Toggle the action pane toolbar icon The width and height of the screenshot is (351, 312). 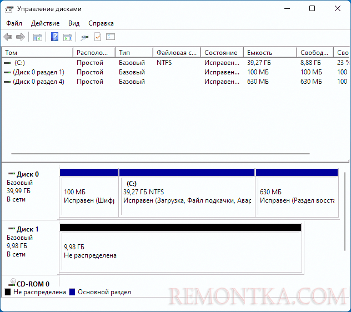68,37
